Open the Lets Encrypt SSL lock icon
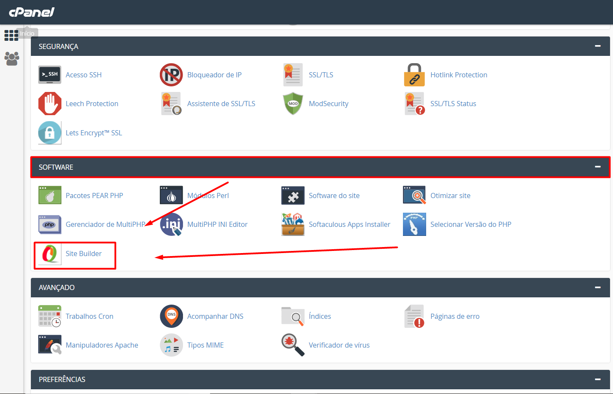Viewport: 613px width, 394px height. [x=50, y=133]
